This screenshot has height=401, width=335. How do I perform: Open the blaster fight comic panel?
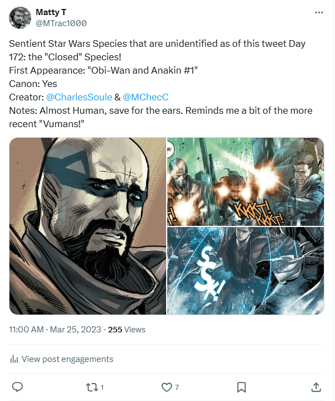click(246, 181)
